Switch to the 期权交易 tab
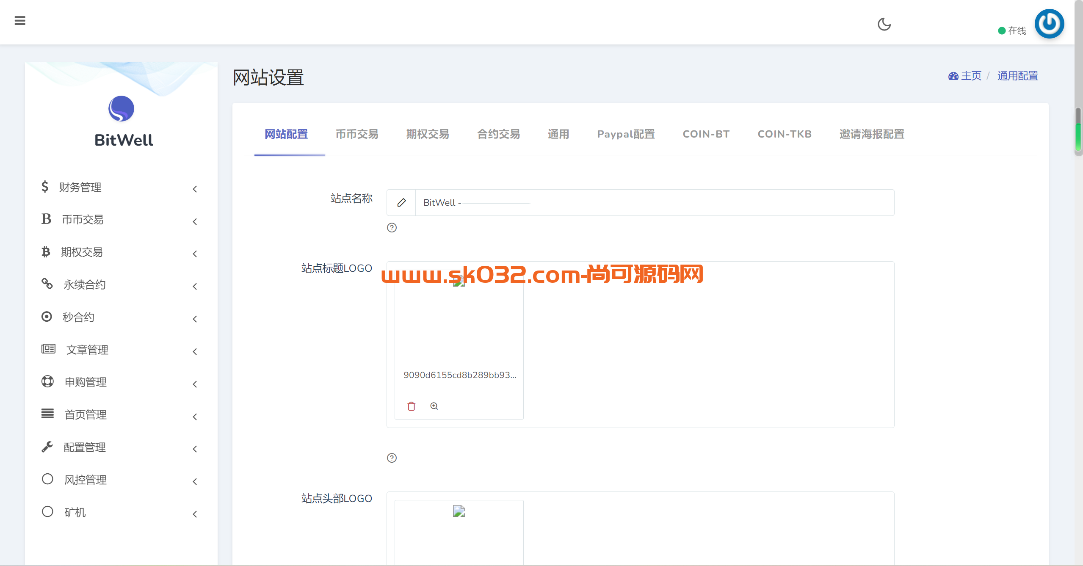This screenshot has height=566, width=1083. coord(428,134)
